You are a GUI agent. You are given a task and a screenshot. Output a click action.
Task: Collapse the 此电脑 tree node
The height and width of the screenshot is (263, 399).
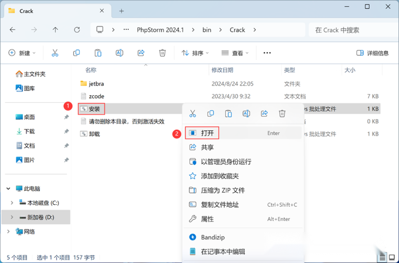pos(8,188)
